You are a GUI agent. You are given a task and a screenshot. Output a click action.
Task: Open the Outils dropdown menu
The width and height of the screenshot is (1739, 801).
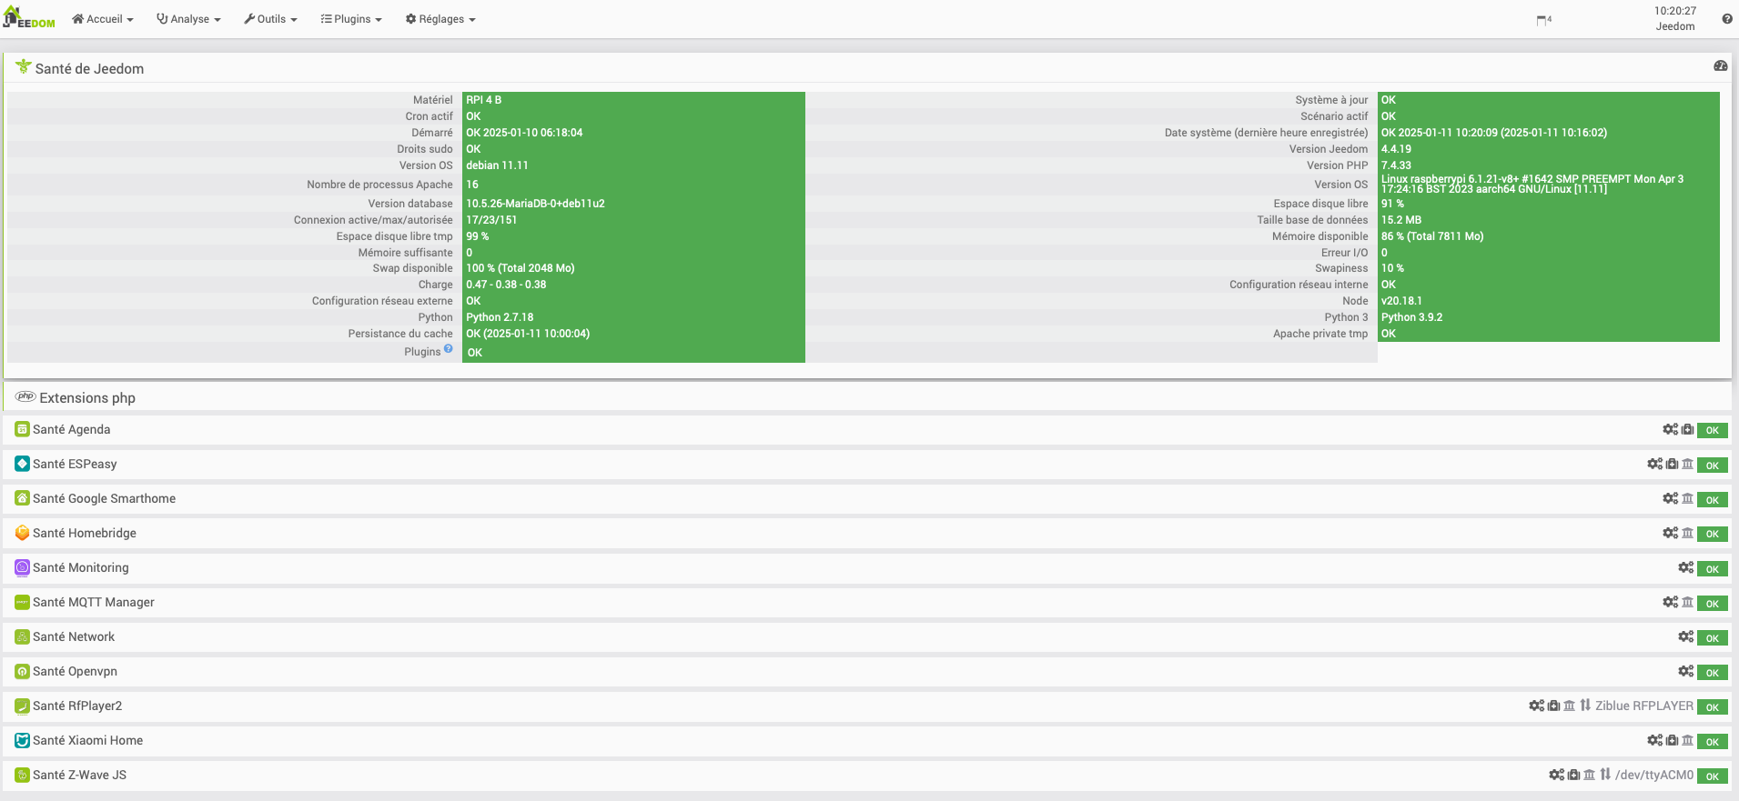[x=270, y=19]
